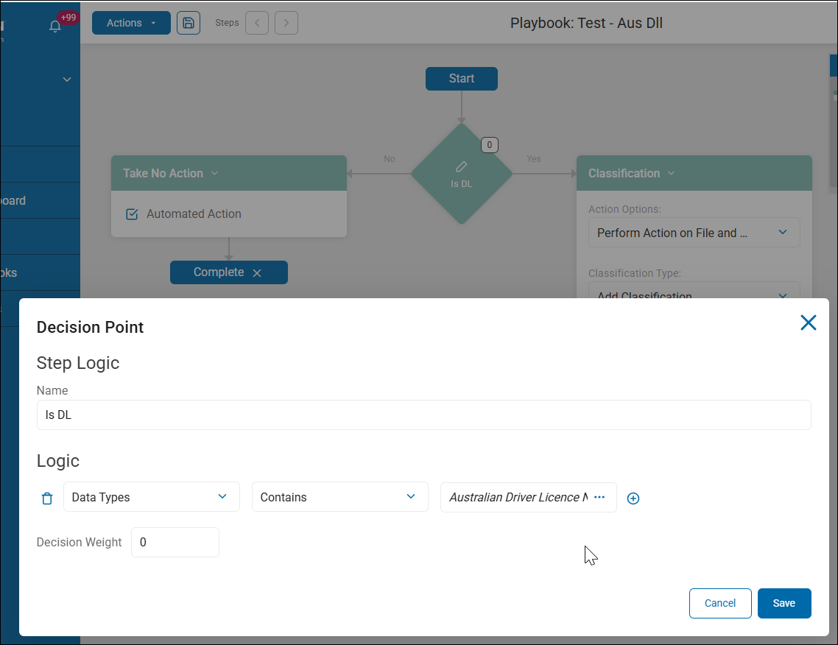Click the notifications bell icon
838x645 pixels.
pos(55,27)
